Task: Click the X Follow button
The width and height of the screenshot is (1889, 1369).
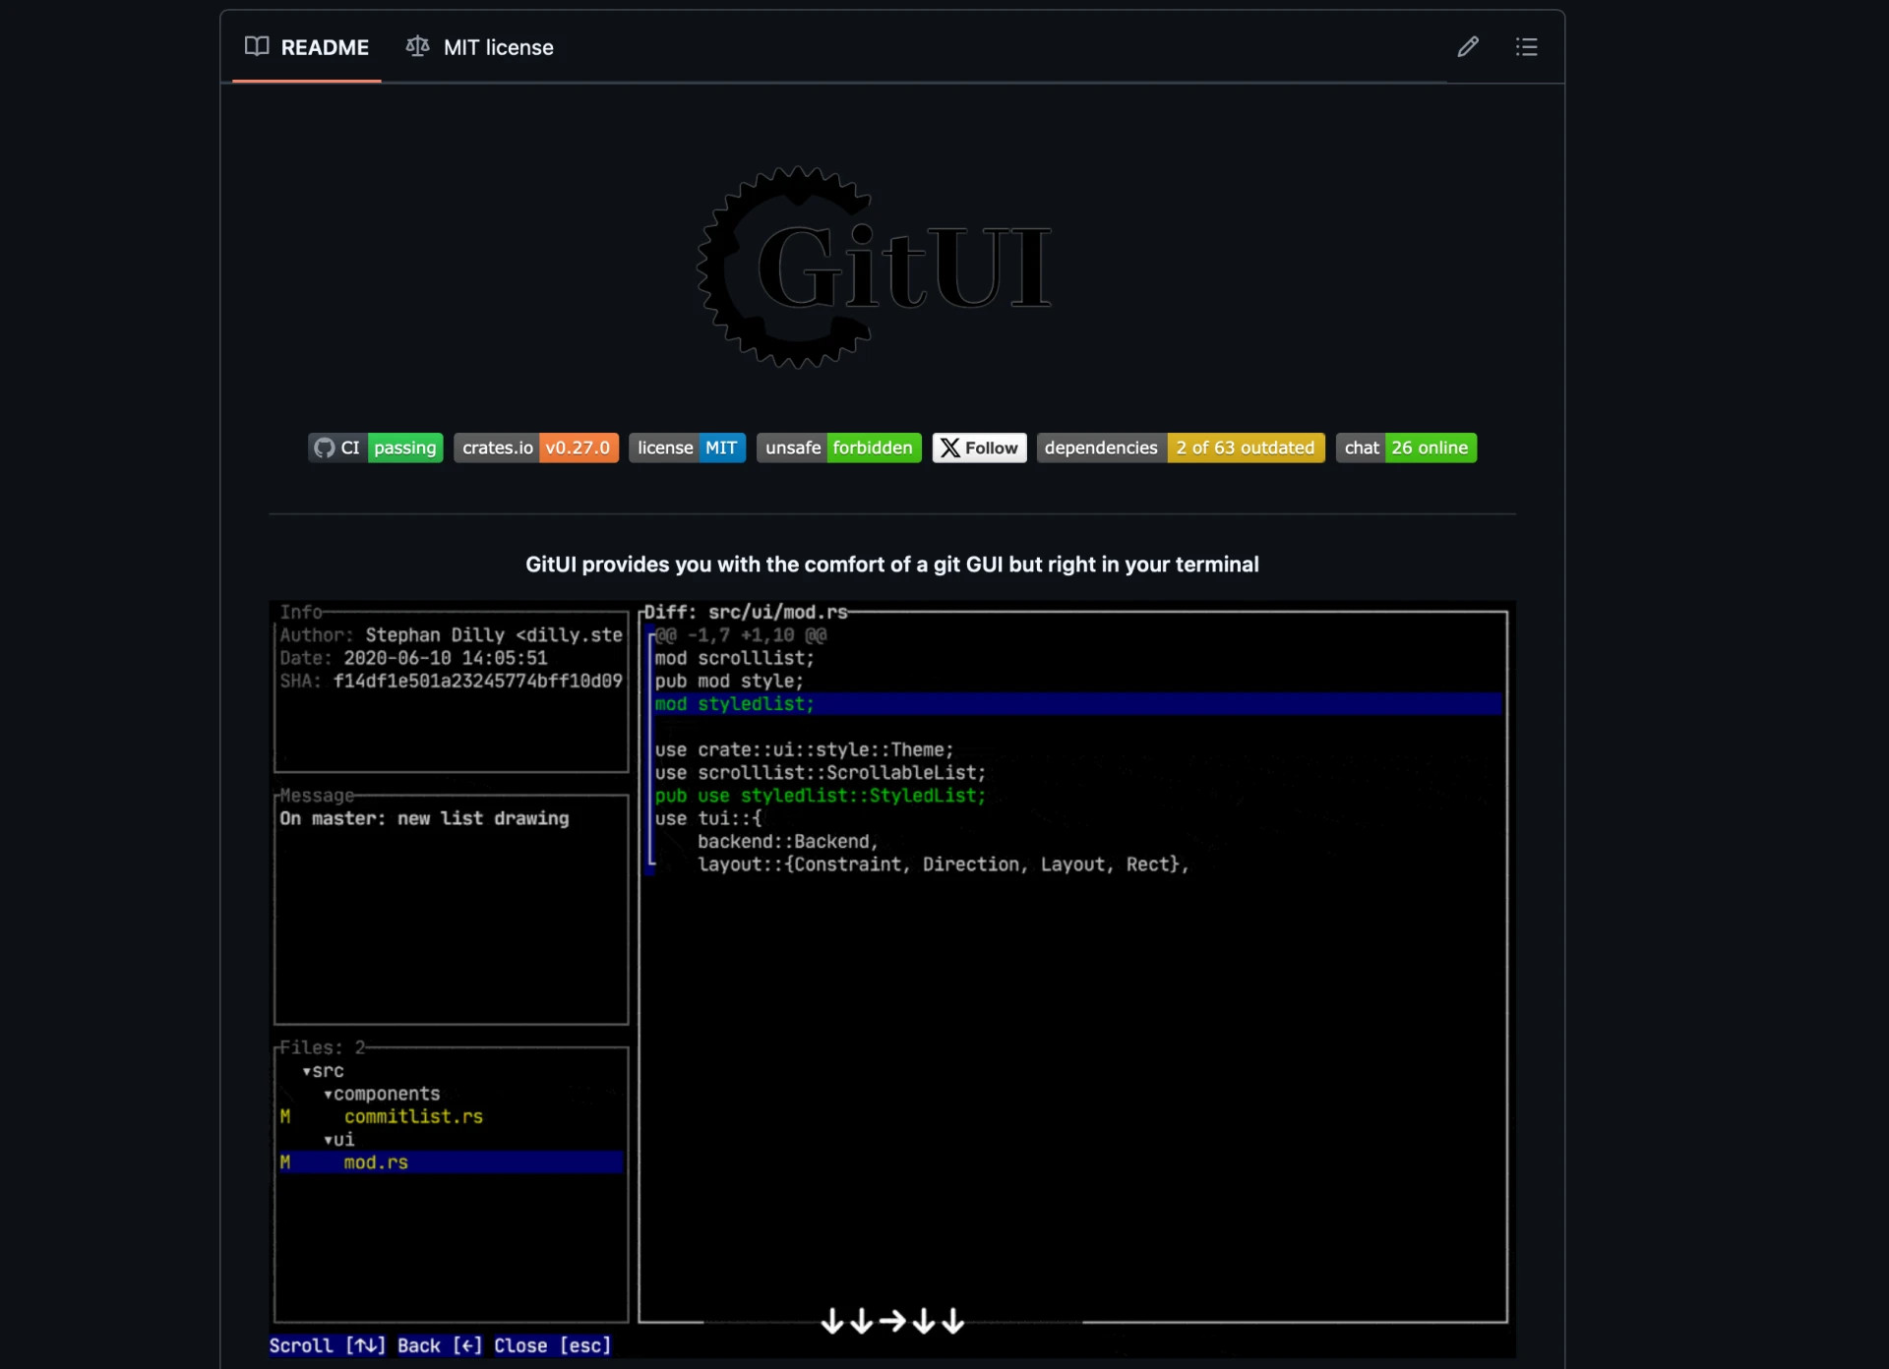Action: click(979, 447)
